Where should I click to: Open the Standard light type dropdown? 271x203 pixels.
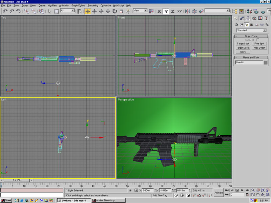[x=251, y=30]
